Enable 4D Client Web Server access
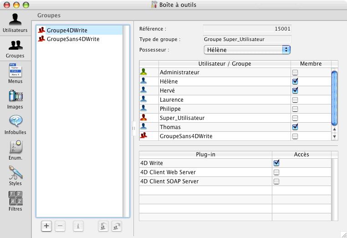This screenshot has height=238, width=347. pyautogui.click(x=276, y=172)
